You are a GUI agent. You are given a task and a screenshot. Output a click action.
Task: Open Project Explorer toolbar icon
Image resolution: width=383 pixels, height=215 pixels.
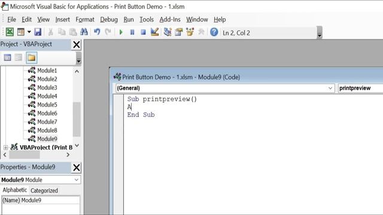tap(168, 32)
